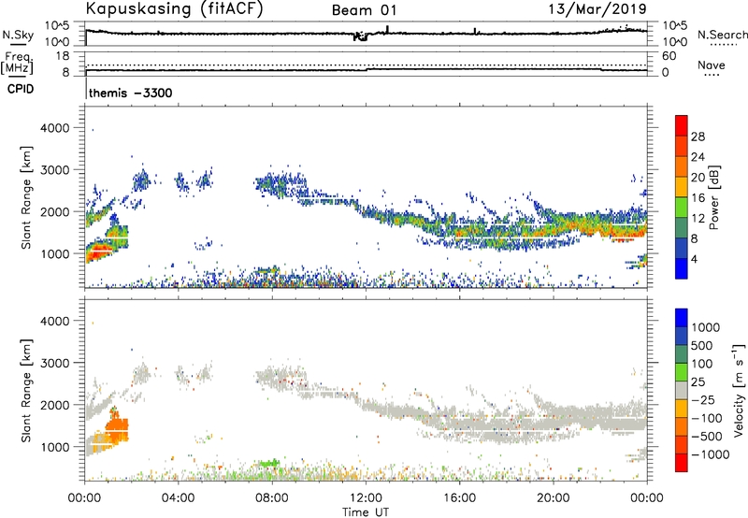Click the '500' label on Velocity color bar
Viewport: 748px width, 518px height.
point(701,346)
